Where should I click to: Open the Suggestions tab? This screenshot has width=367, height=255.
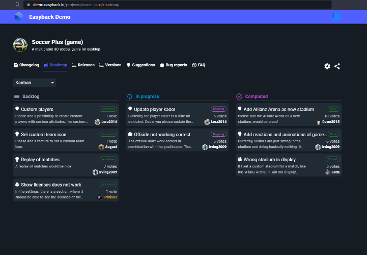(x=140, y=65)
